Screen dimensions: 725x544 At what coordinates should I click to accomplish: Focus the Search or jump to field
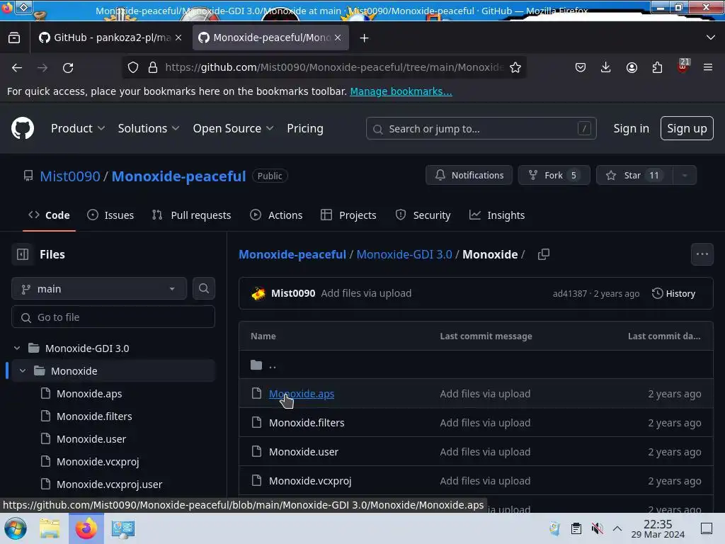coord(481,129)
